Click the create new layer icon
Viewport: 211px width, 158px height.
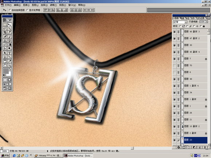pos(200,147)
